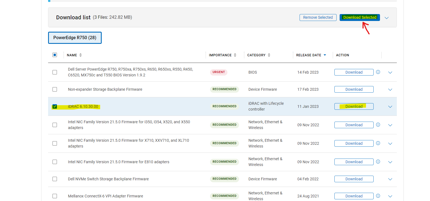The width and height of the screenshot is (430, 201).
Task: Download Intel NIC firmware for I350 adapters
Action: click(x=354, y=125)
